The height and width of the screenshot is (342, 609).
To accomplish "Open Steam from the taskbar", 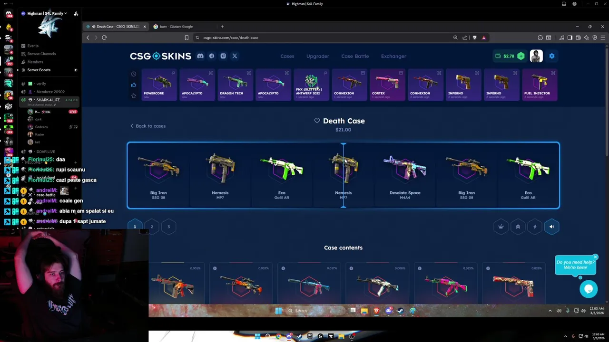I will pyautogui.click(x=400, y=311).
